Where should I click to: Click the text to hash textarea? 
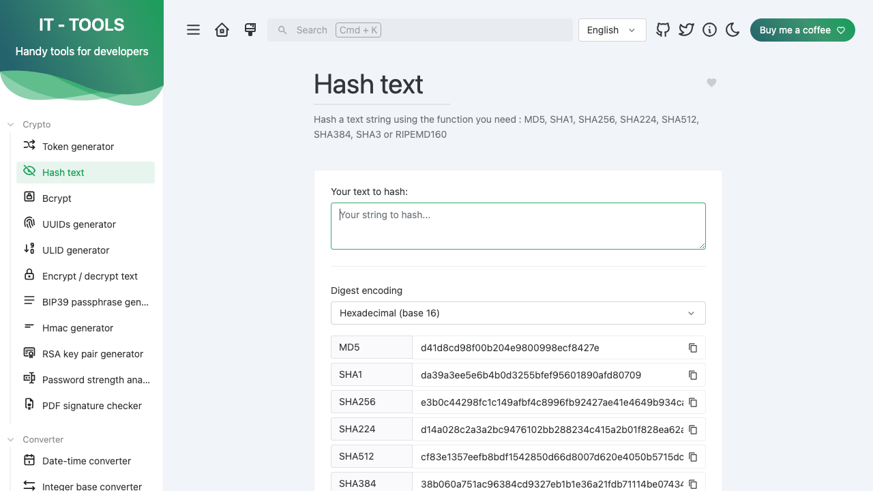[x=518, y=226]
